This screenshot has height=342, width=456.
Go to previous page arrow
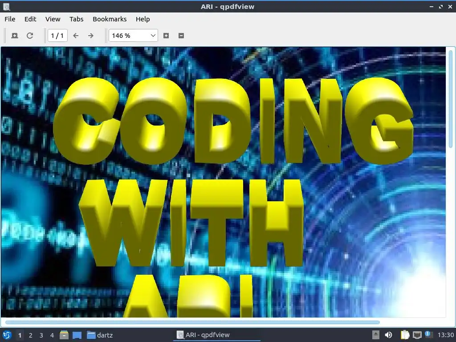[x=76, y=36]
